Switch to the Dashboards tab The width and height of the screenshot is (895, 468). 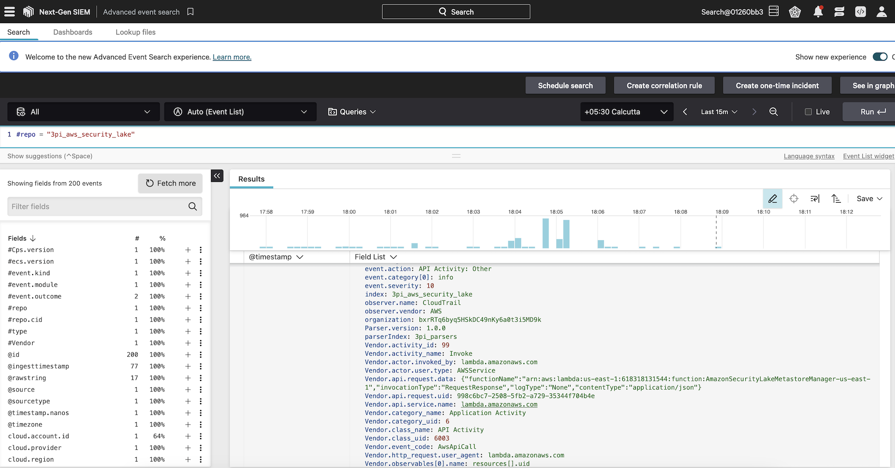click(x=73, y=32)
